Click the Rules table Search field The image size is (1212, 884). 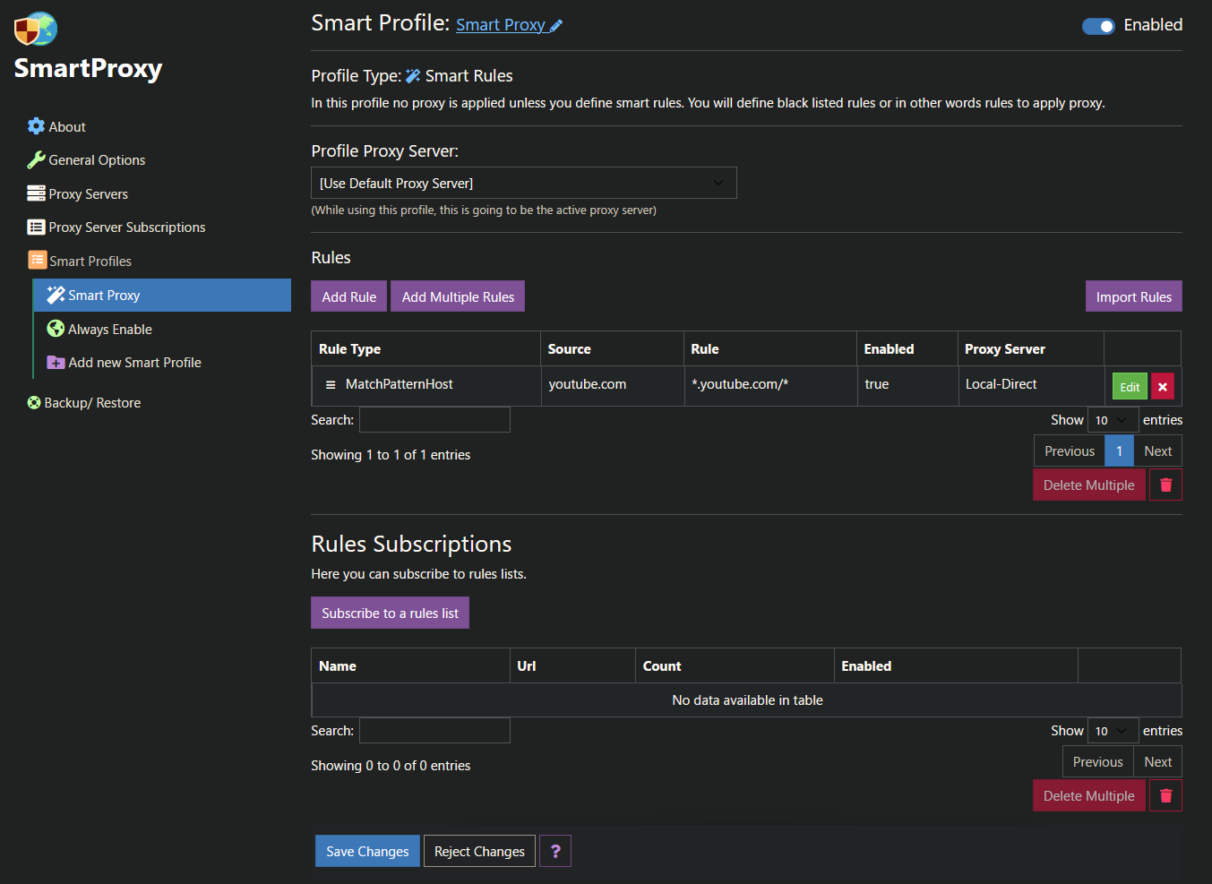coord(434,420)
